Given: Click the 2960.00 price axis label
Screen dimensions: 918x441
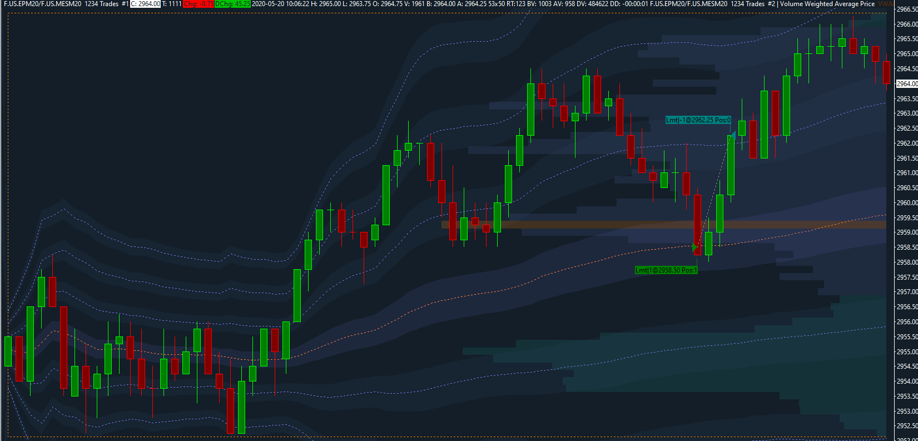Looking at the screenshot, I should 907,203.
